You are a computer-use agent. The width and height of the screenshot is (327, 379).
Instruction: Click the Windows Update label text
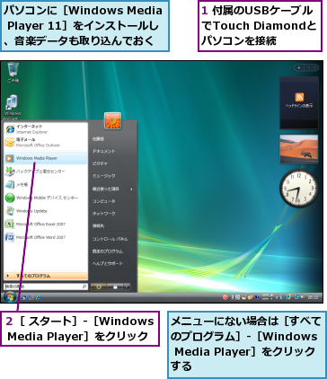click(31, 211)
